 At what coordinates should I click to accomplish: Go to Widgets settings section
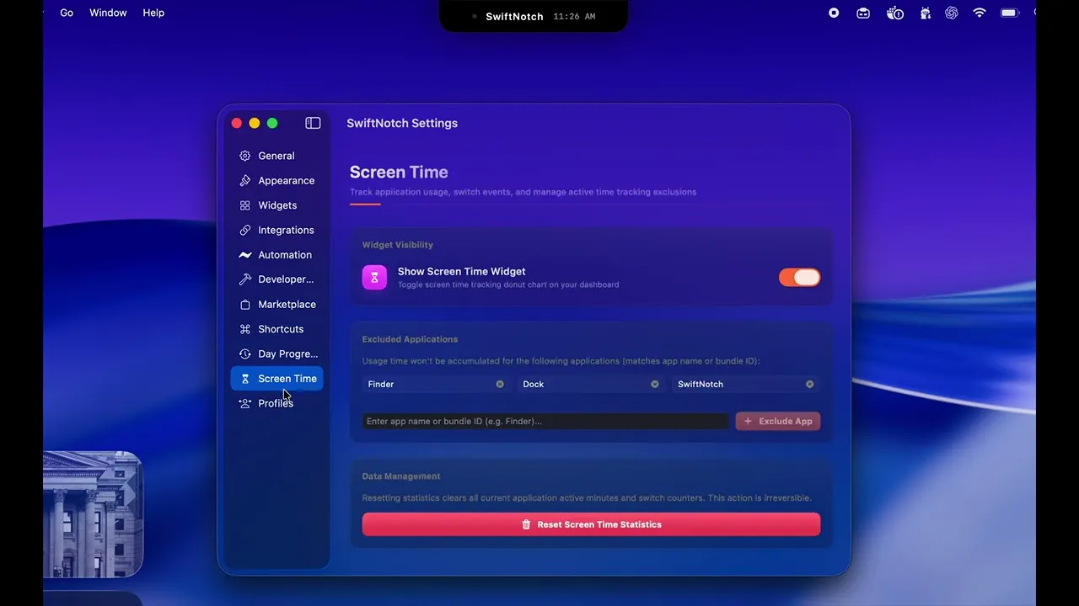[x=276, y=205]
